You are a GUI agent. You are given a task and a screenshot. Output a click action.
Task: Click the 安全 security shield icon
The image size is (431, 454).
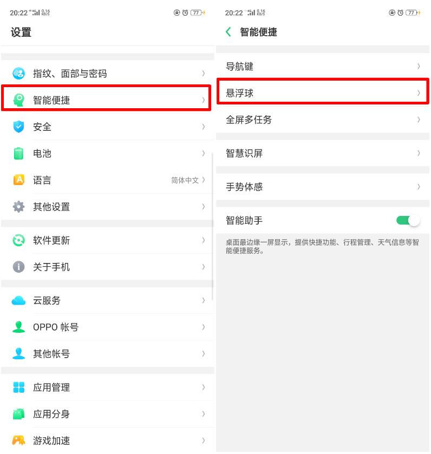point(18,127)
